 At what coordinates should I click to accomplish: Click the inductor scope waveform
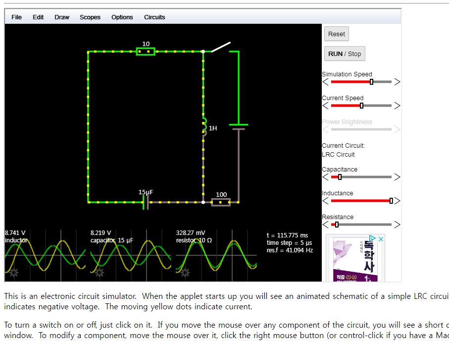(45, 255)
